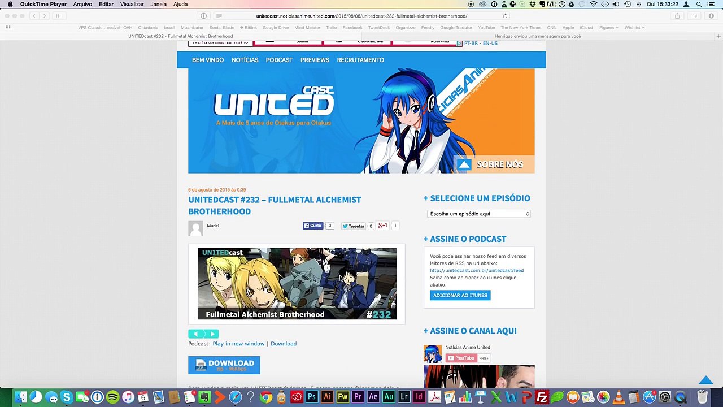Click the Google +1 button

(x=384, y=226)
